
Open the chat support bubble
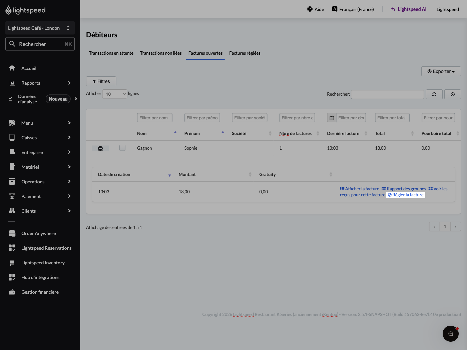[x=451, y=334]
